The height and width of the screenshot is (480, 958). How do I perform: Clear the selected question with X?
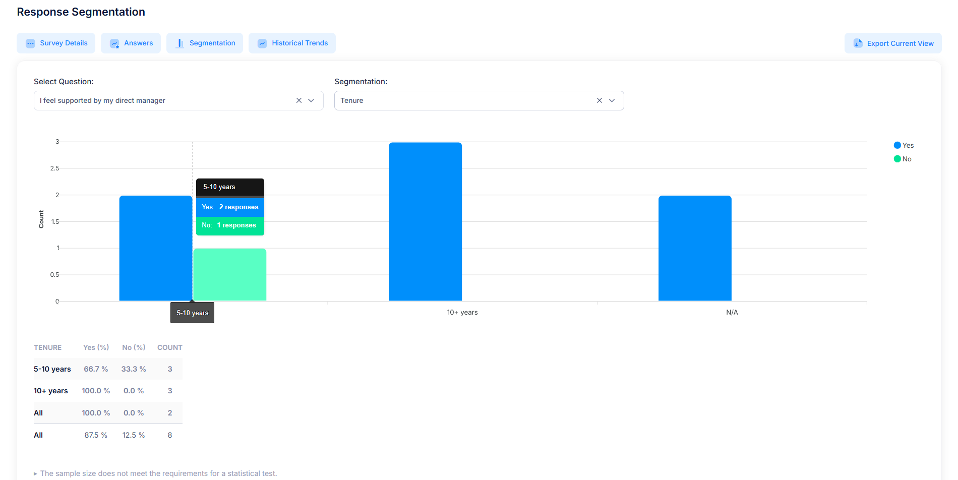click(x=299, y=100)
